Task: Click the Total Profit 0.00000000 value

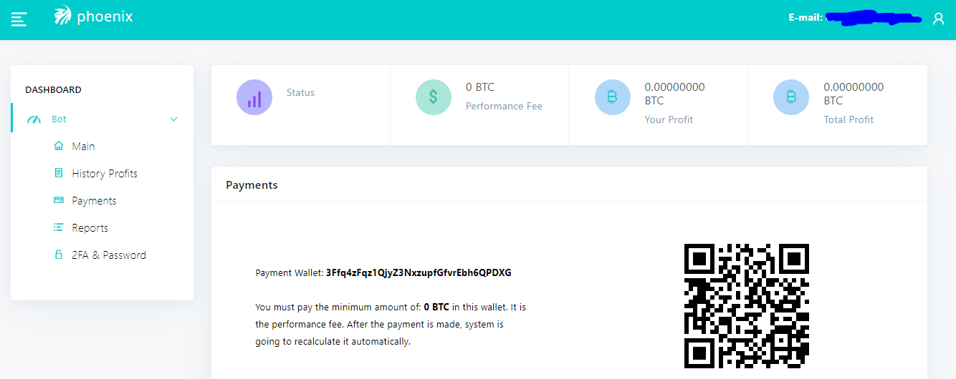Action: pyautogui.click(x=854, y=94)
